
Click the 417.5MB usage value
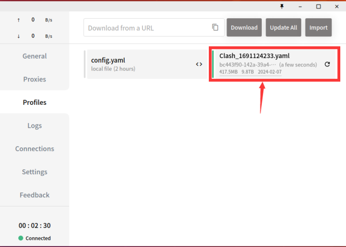229,72
